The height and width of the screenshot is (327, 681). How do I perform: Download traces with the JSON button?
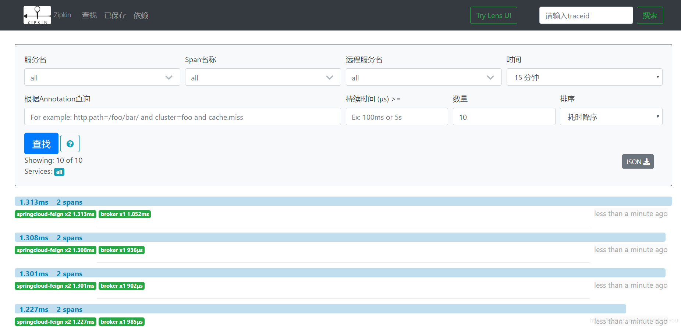pos(638,162)
